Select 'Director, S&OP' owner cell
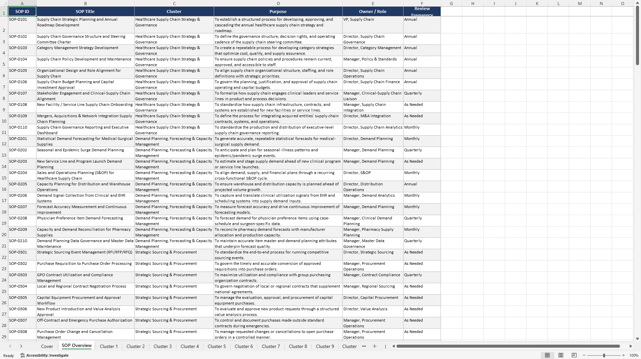 pos(373,175)
